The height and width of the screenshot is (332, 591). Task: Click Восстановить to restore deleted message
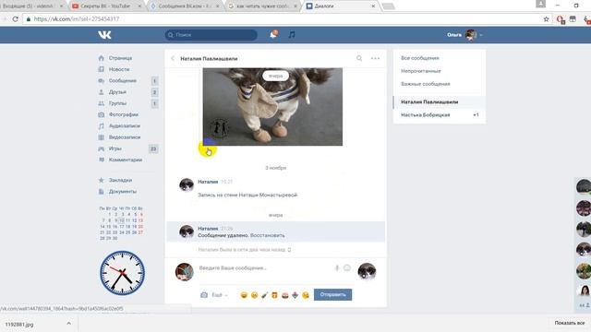pos(268,235)
